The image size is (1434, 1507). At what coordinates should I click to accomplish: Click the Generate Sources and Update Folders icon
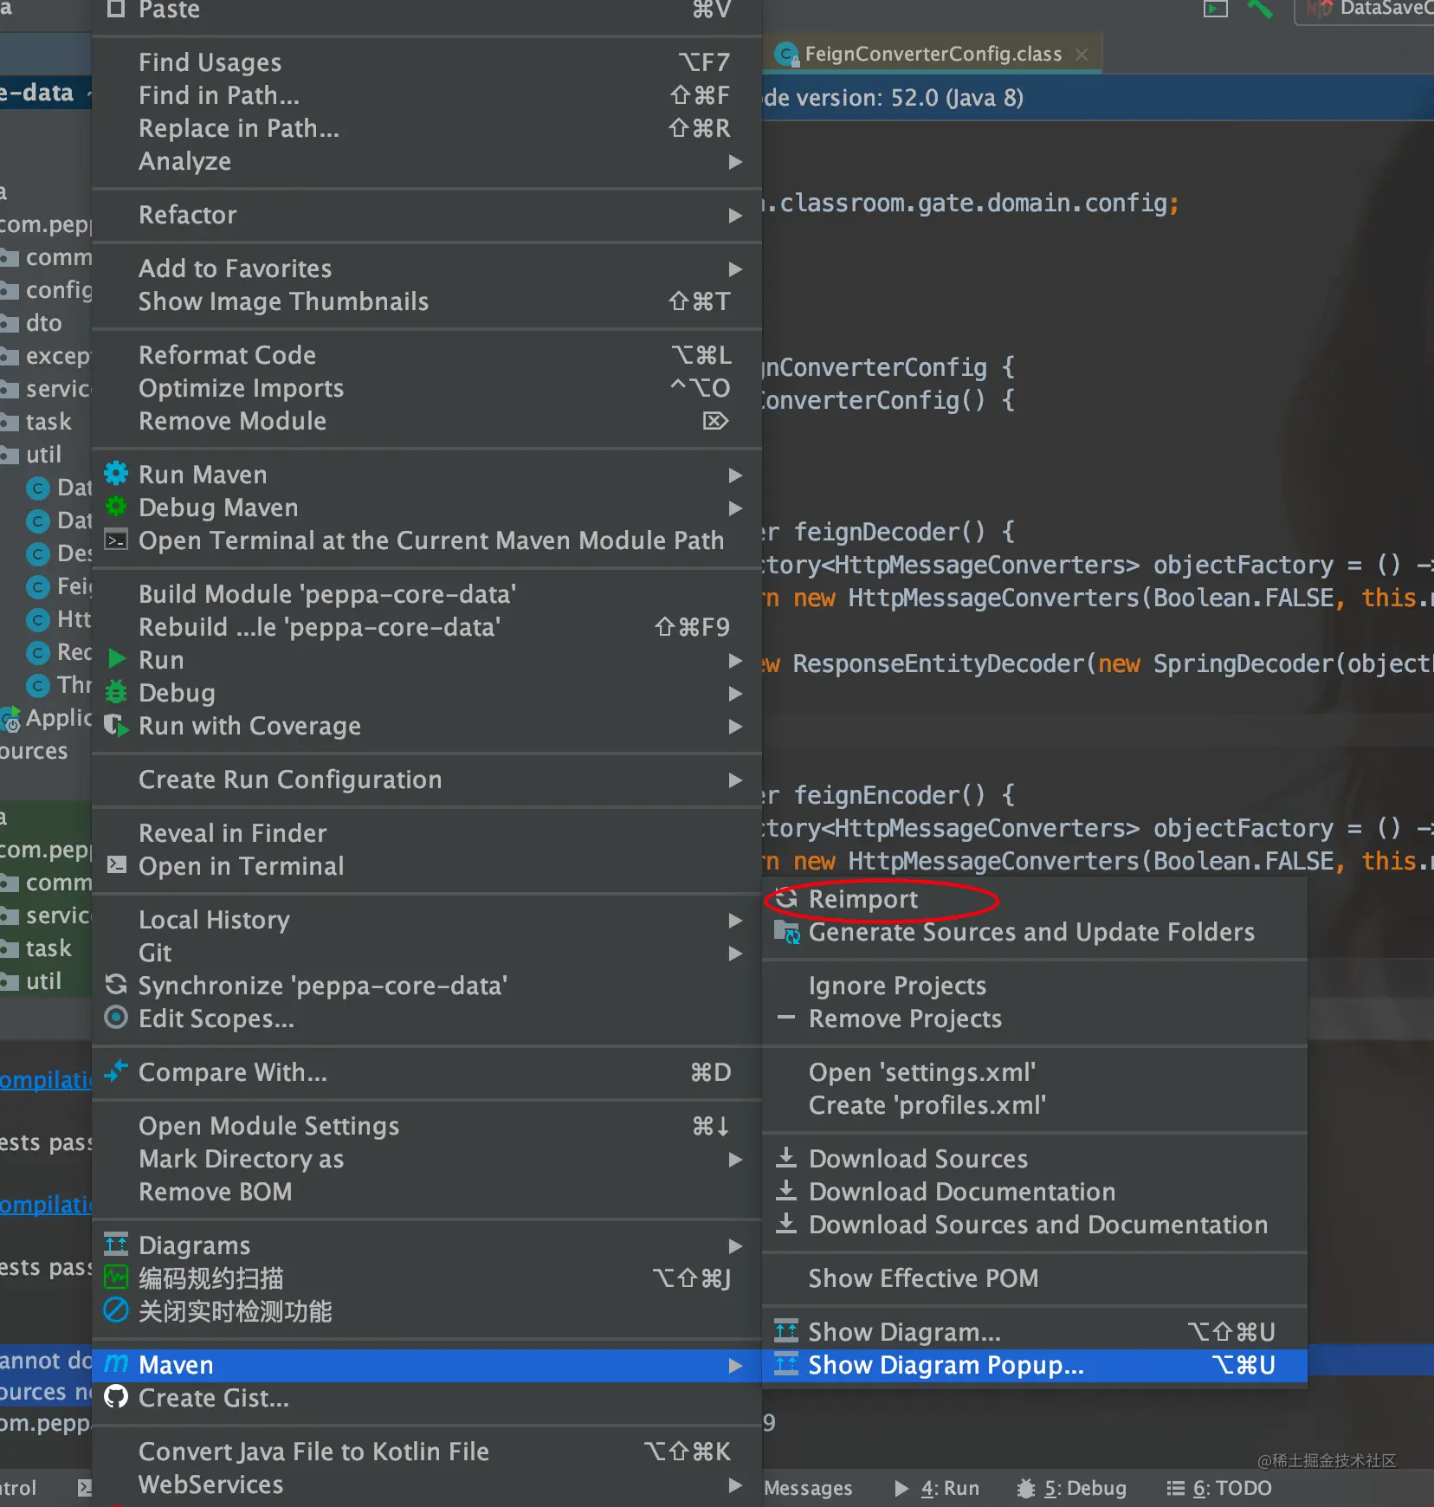click(x=786, y=932)
